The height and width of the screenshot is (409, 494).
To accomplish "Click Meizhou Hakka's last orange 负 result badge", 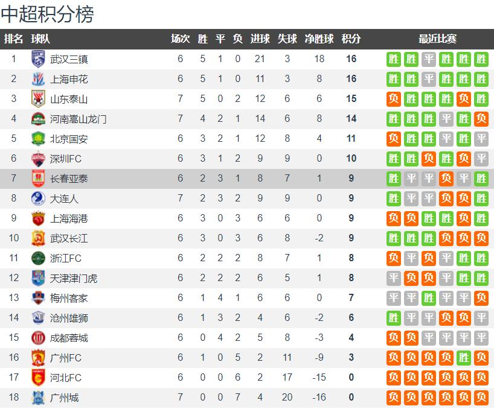I will (x=481, y=298).
